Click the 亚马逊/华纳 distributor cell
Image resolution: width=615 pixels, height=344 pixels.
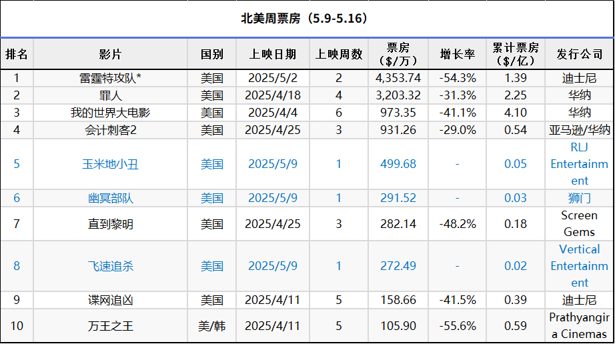579,130
